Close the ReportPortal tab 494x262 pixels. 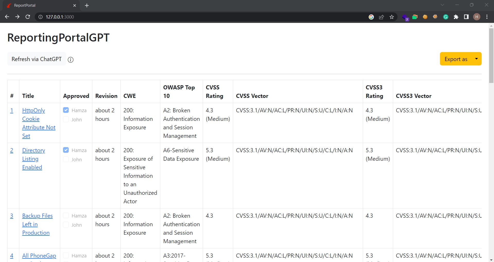tap(75, 5)
